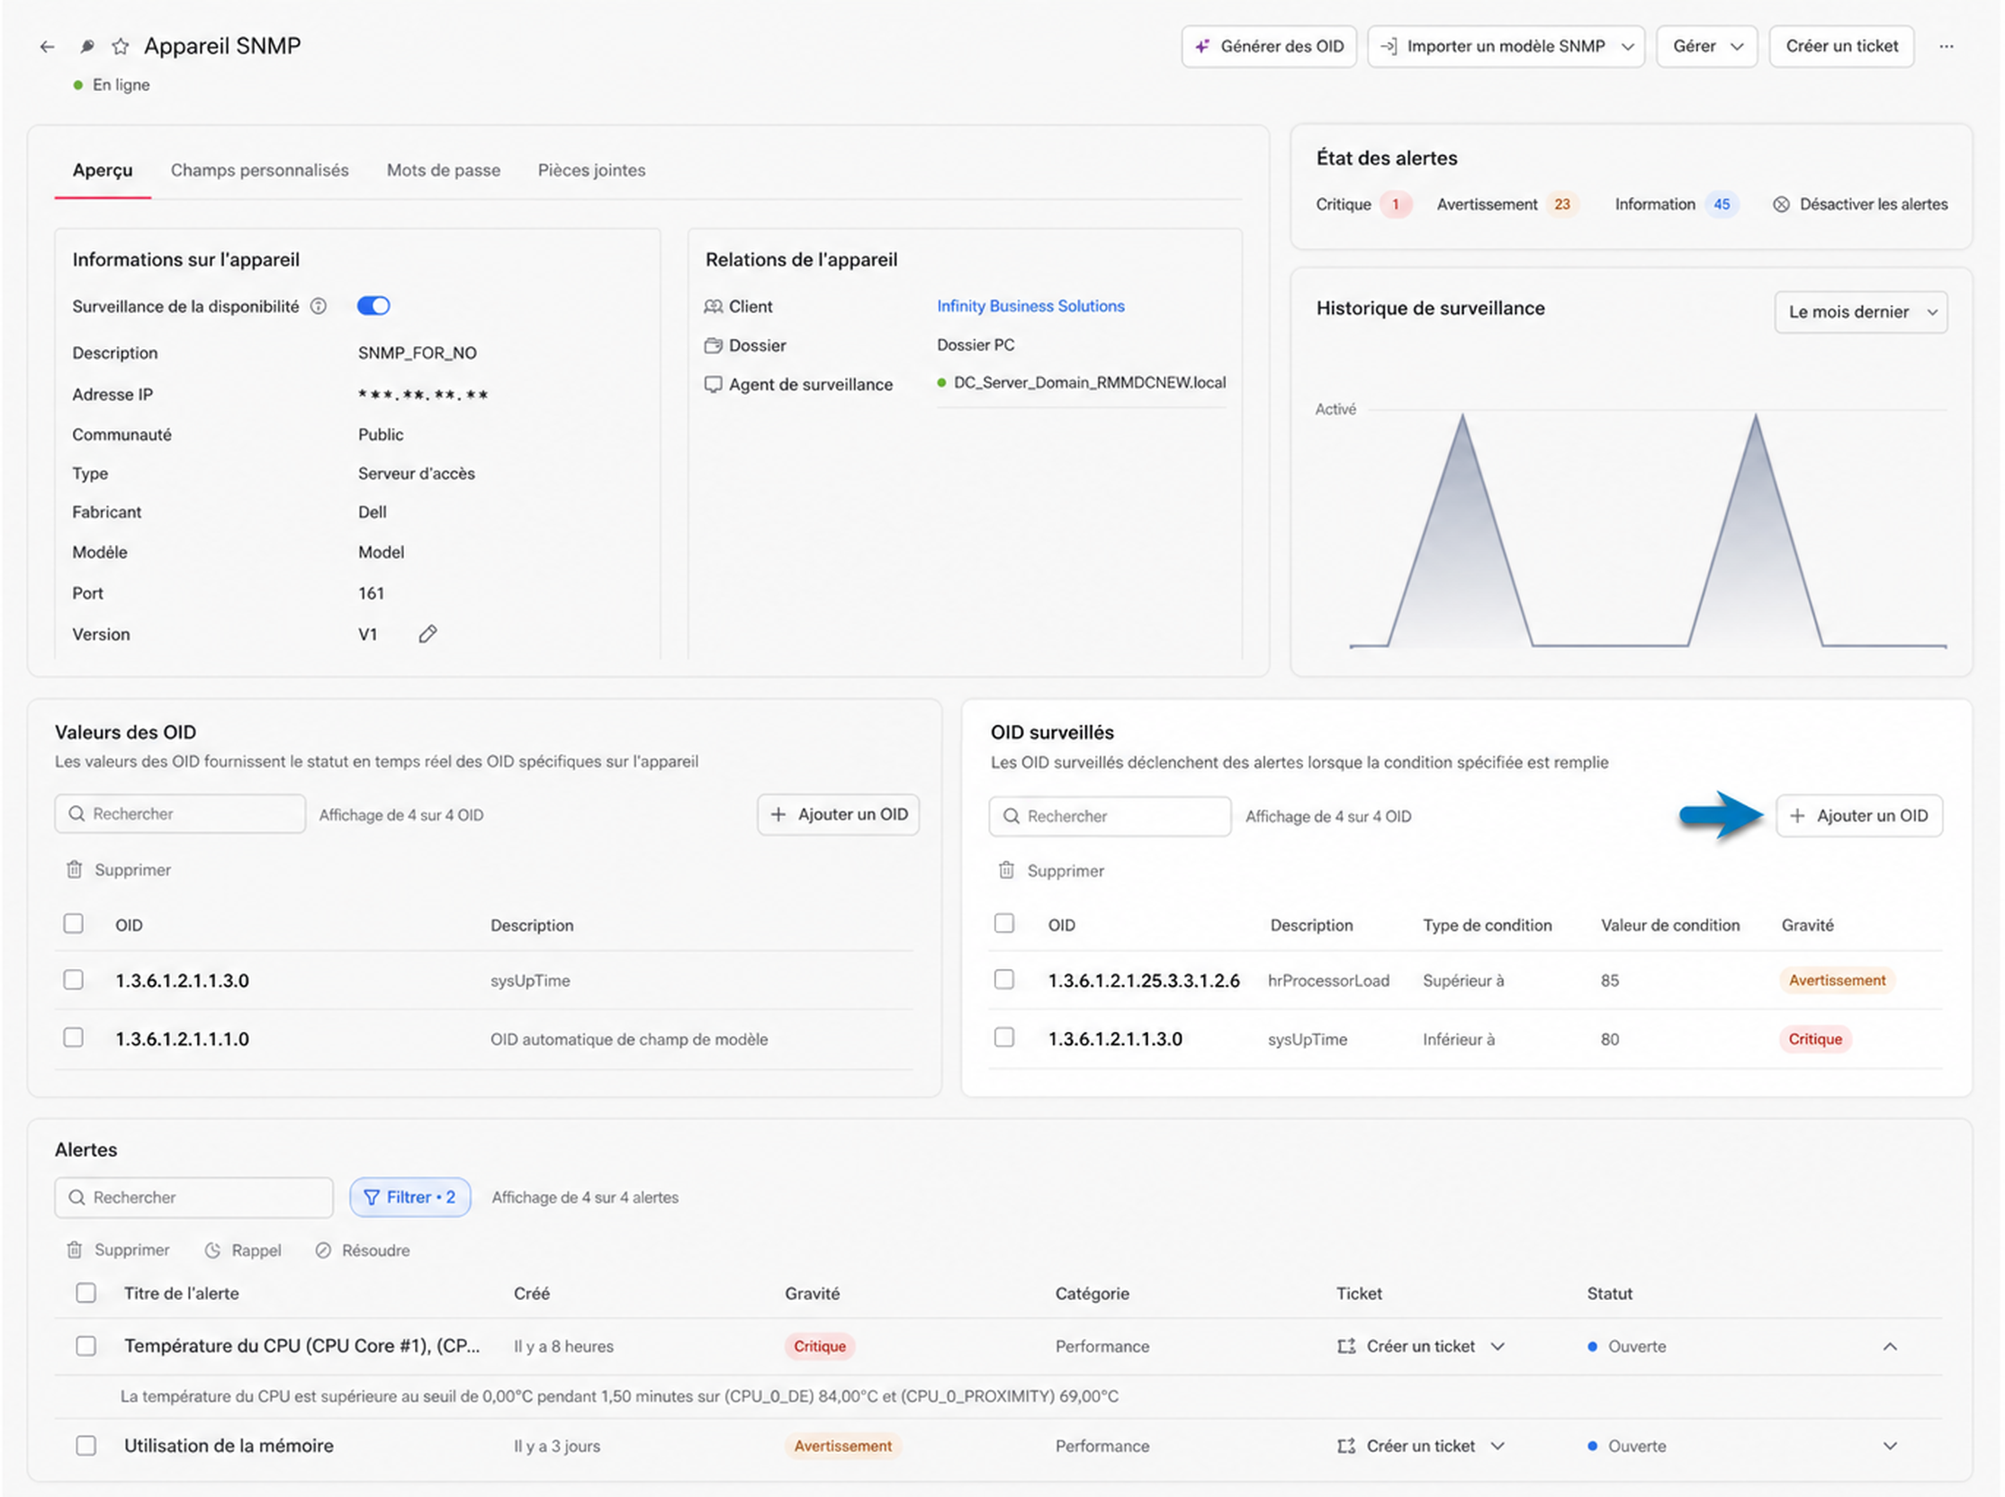This screenshot has width=2005, height=1497.
Task: Click the Créer un ticket header button
Action: coord(1842,46)
